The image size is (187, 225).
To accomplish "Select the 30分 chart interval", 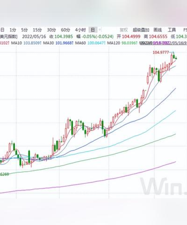I will point(51,30).
